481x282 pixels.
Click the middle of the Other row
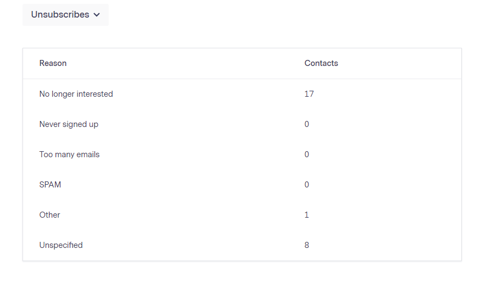(x=242, y=215)
